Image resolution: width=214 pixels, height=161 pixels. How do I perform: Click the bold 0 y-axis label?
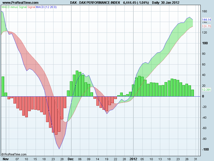click(203, 96)
